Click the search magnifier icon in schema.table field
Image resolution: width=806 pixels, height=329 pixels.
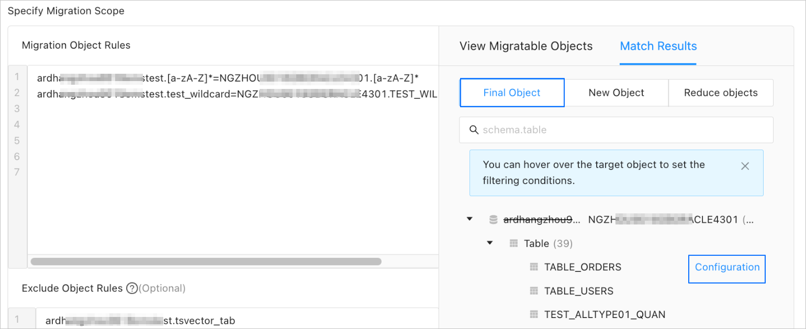pos(474,130)
